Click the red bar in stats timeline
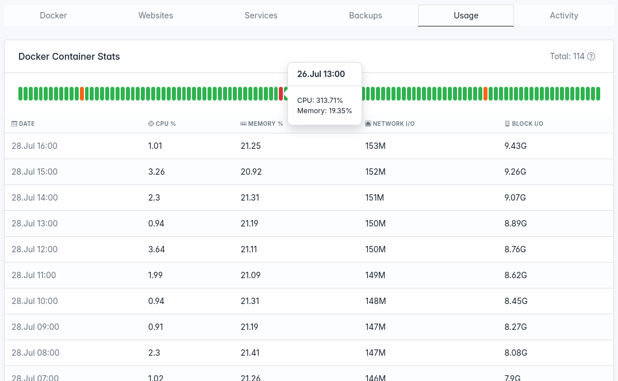This screenshot has height=381, width=618. pos(281,94)
